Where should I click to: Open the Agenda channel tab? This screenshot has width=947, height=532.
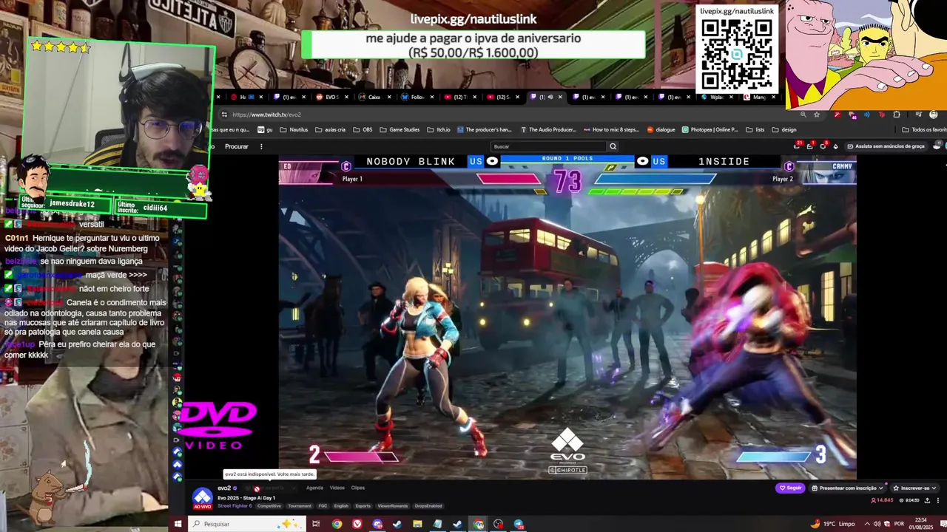point(314,488)
